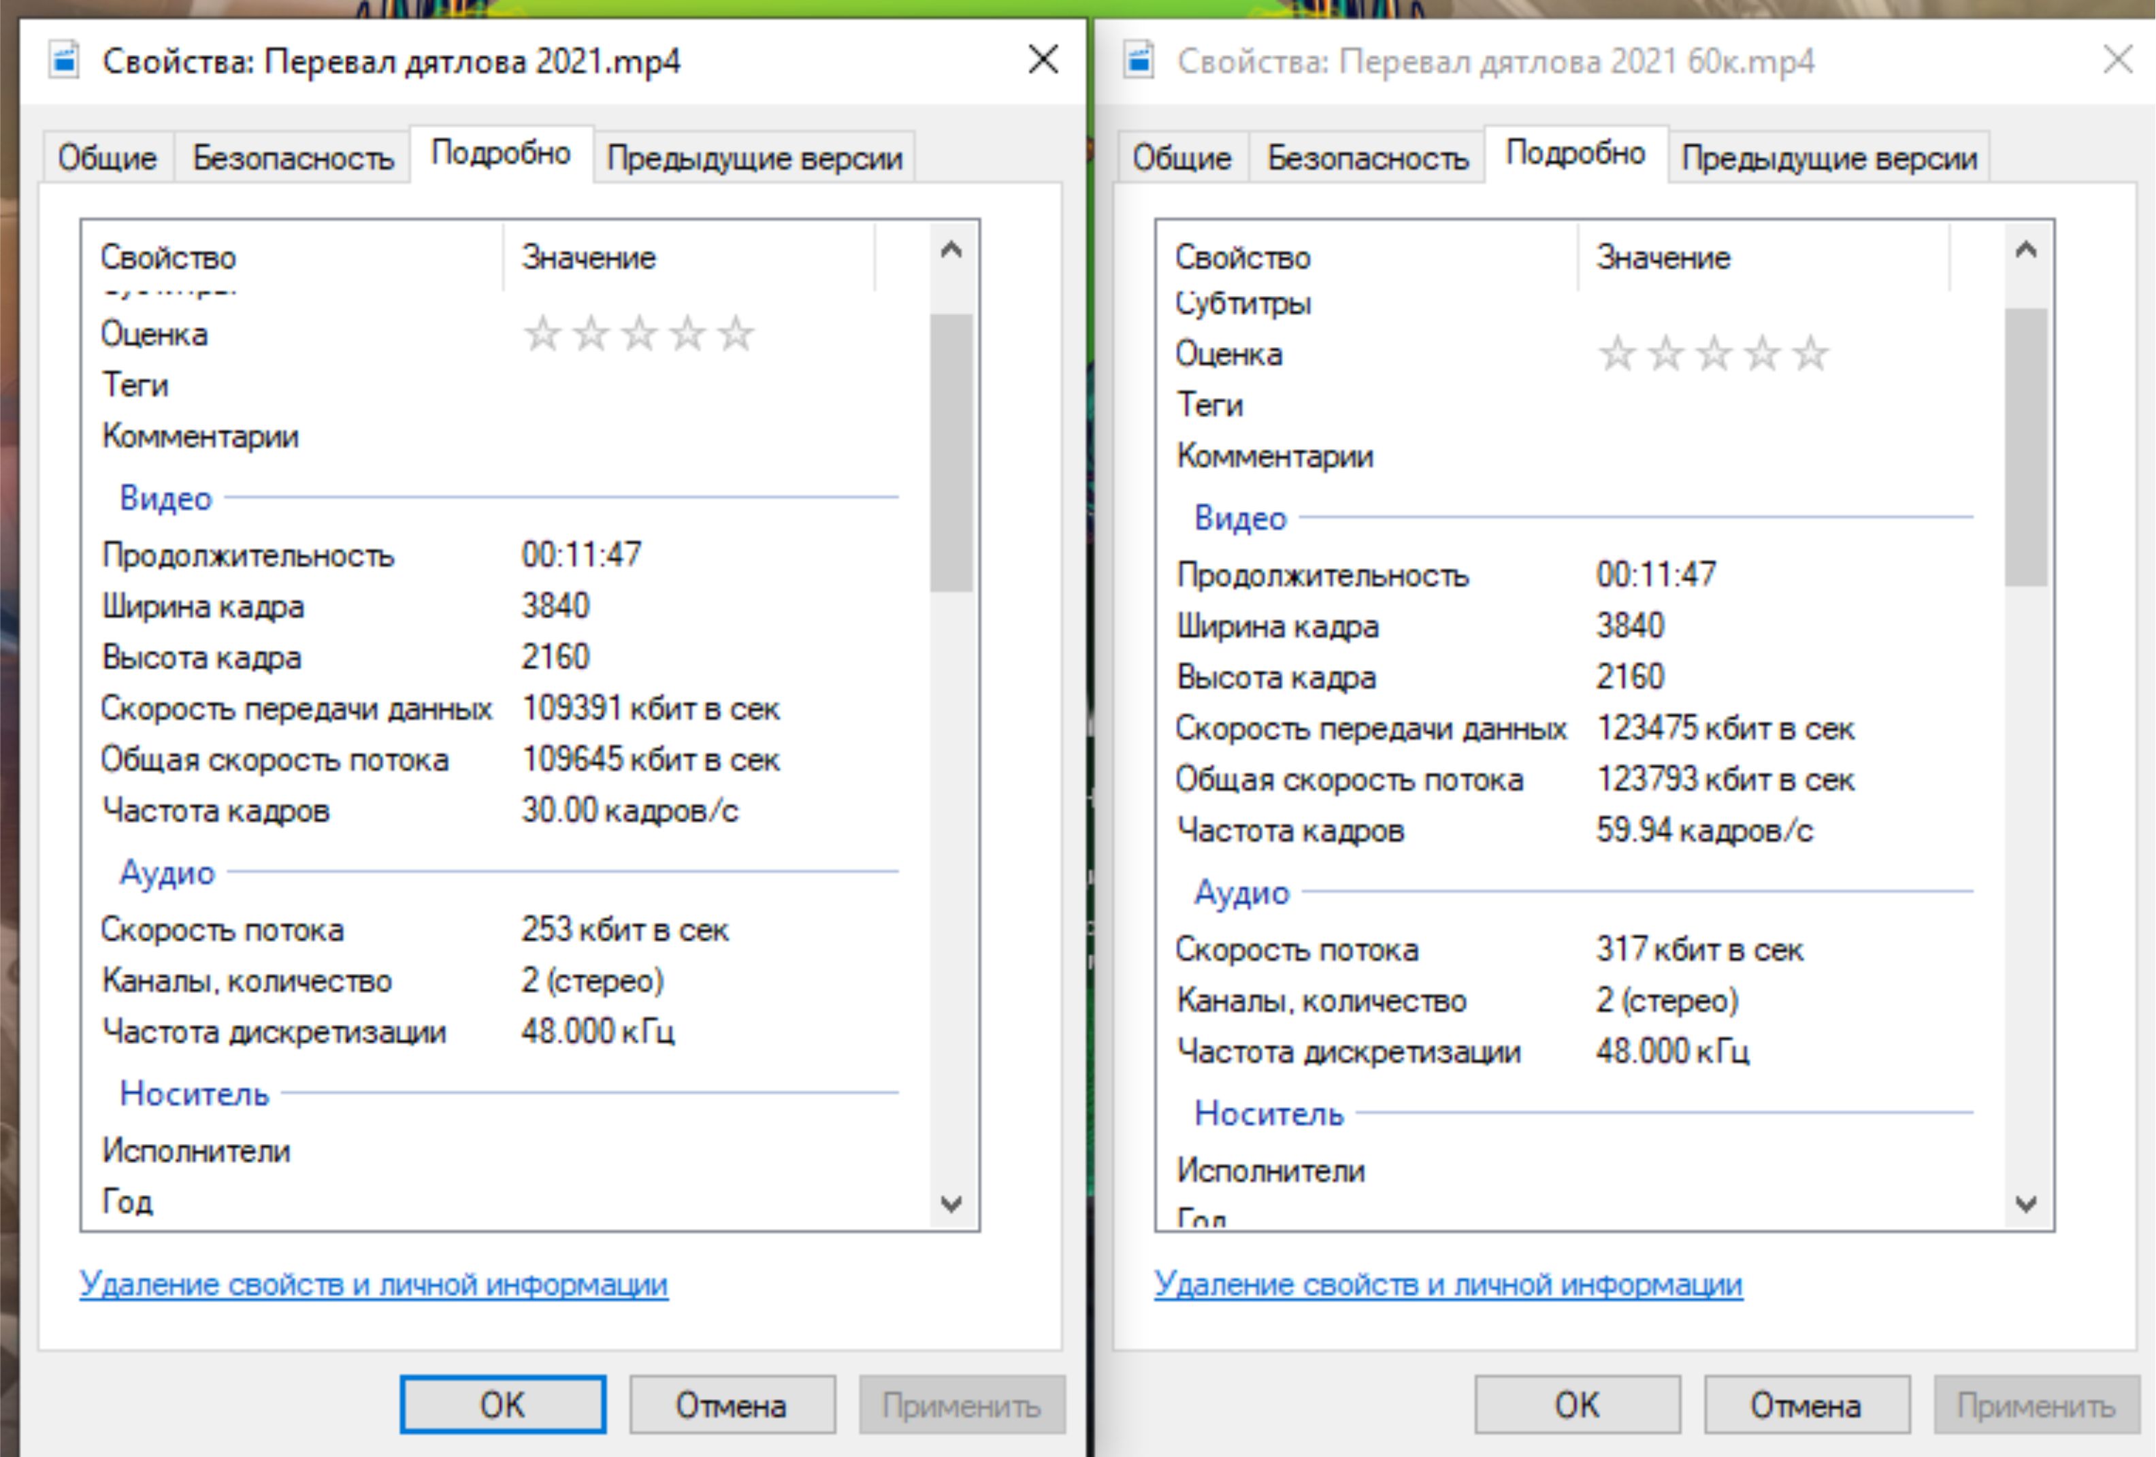Image resolution: width=2156 pixels, height=1457 pixels.
Task: Switch to Общие tab in right window
Action: pyautogui.click(x=1181, y=158)
